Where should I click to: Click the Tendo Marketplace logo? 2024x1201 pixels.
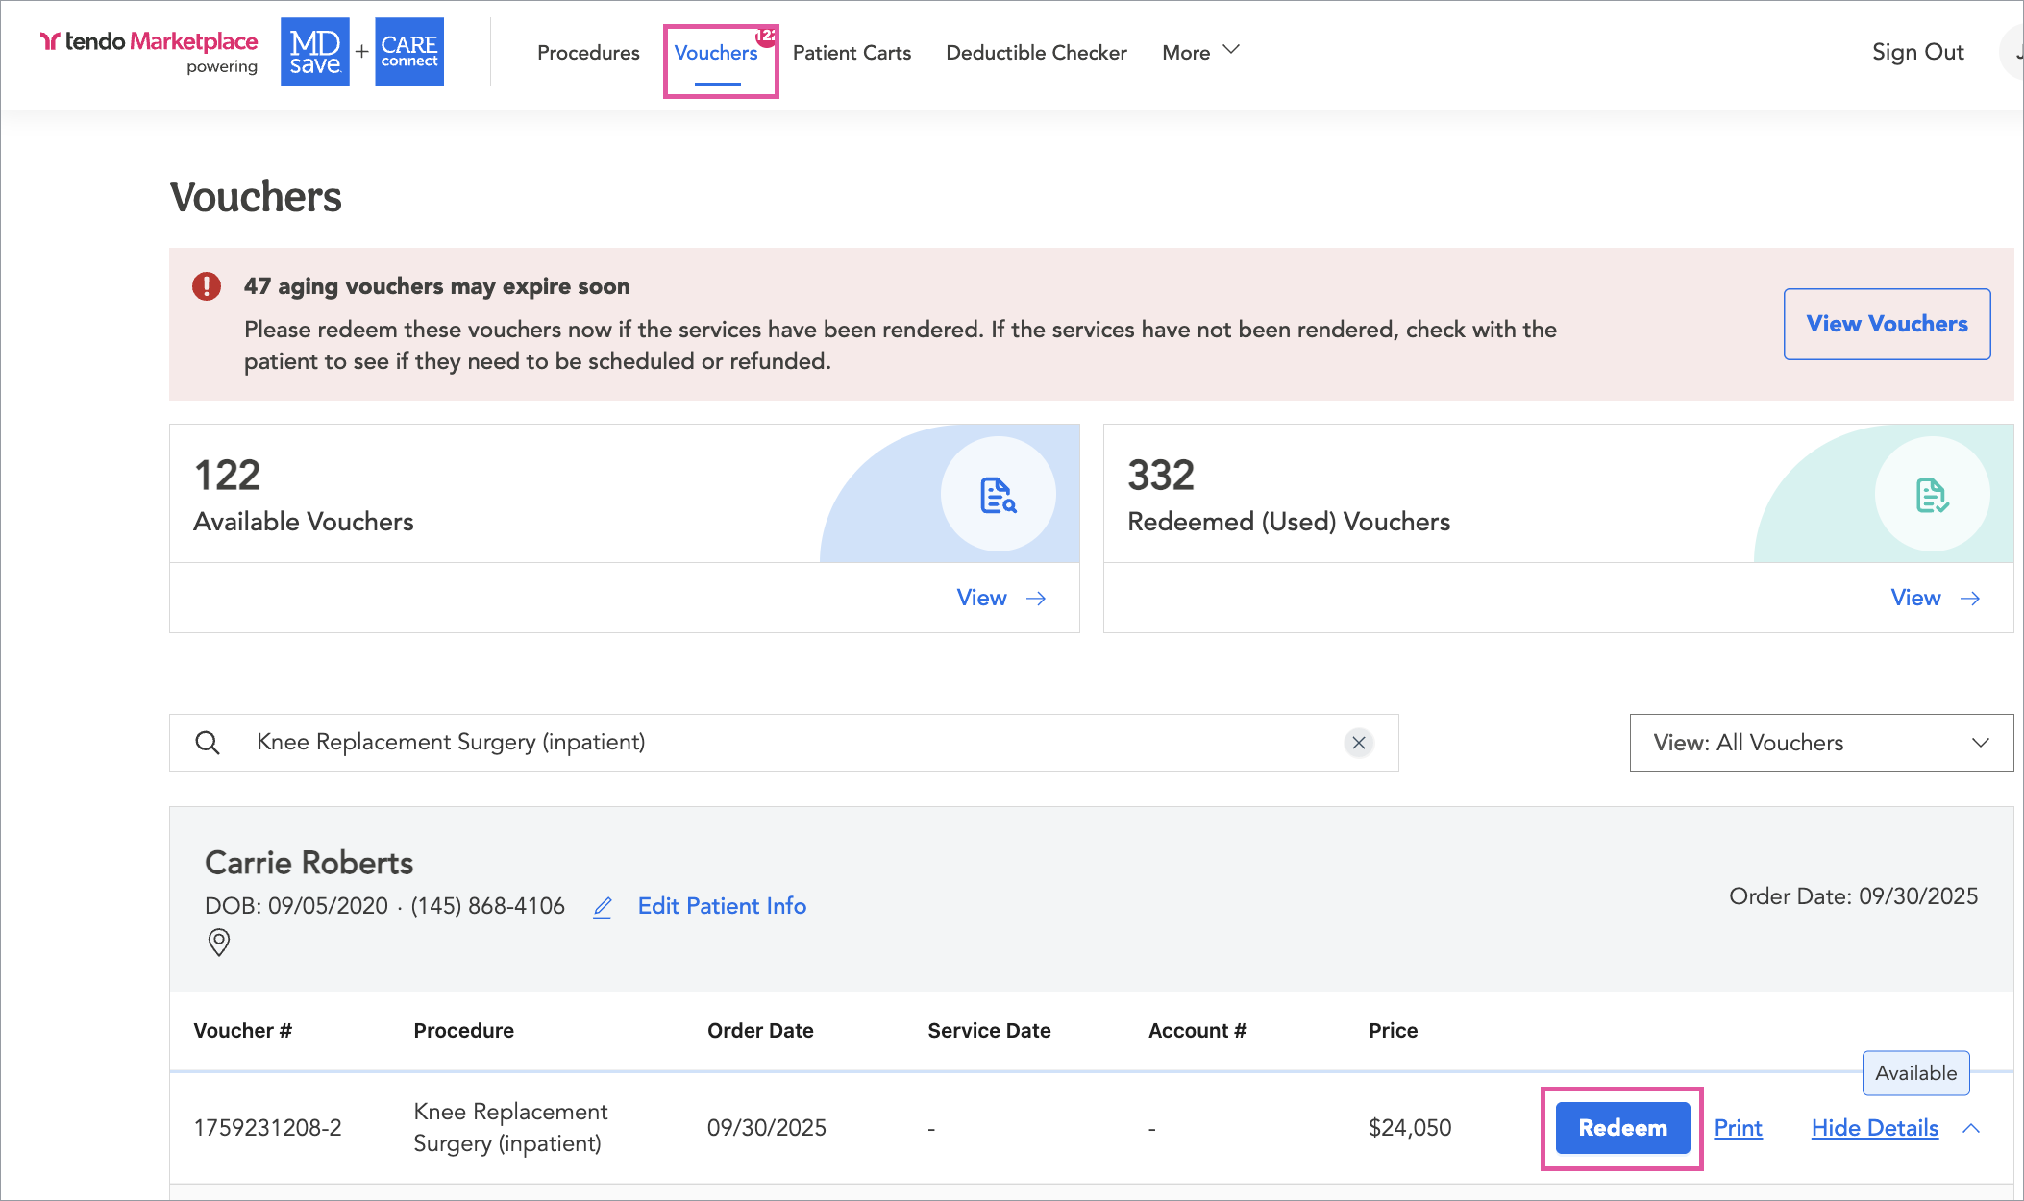click(x=149, y=42)
